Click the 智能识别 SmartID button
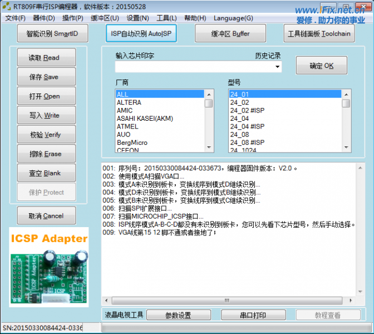The image size is (374, 334). (52, 34)
